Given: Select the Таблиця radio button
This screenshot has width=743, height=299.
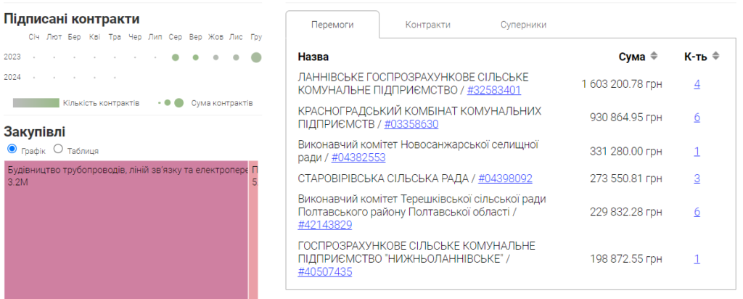Looking at the screenshot, I should (59, 149).
